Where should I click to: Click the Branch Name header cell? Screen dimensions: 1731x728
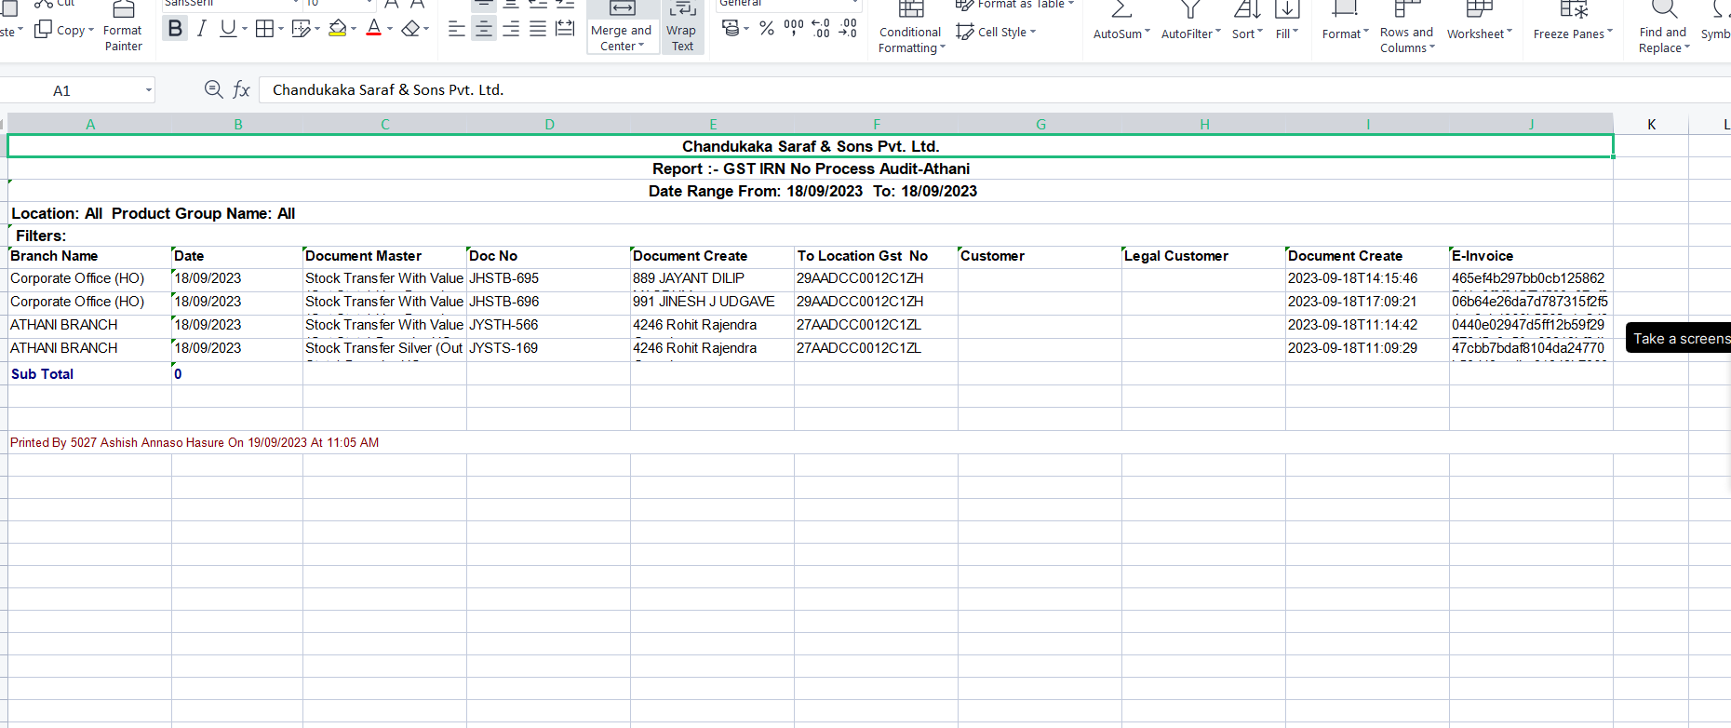(89, 256)
